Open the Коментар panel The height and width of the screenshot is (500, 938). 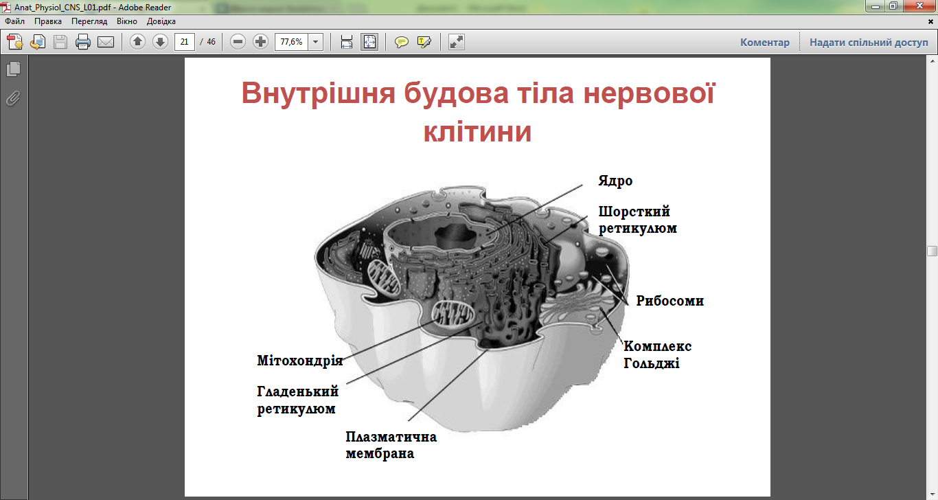765,42
